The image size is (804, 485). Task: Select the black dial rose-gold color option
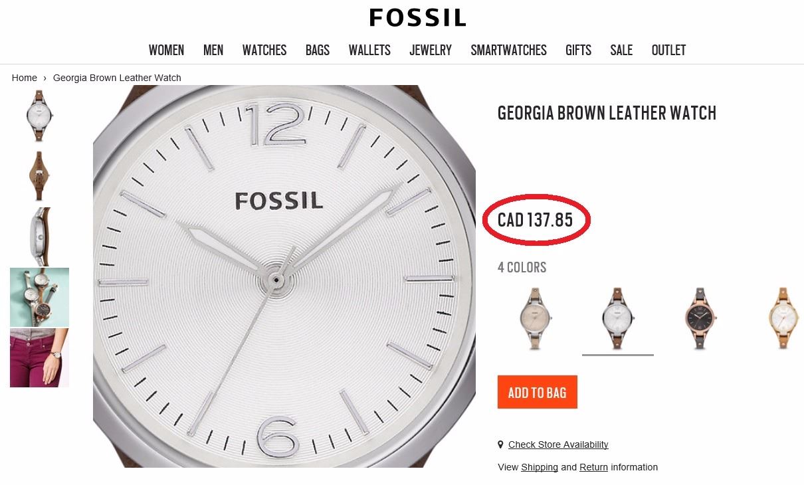pos(700,318)
